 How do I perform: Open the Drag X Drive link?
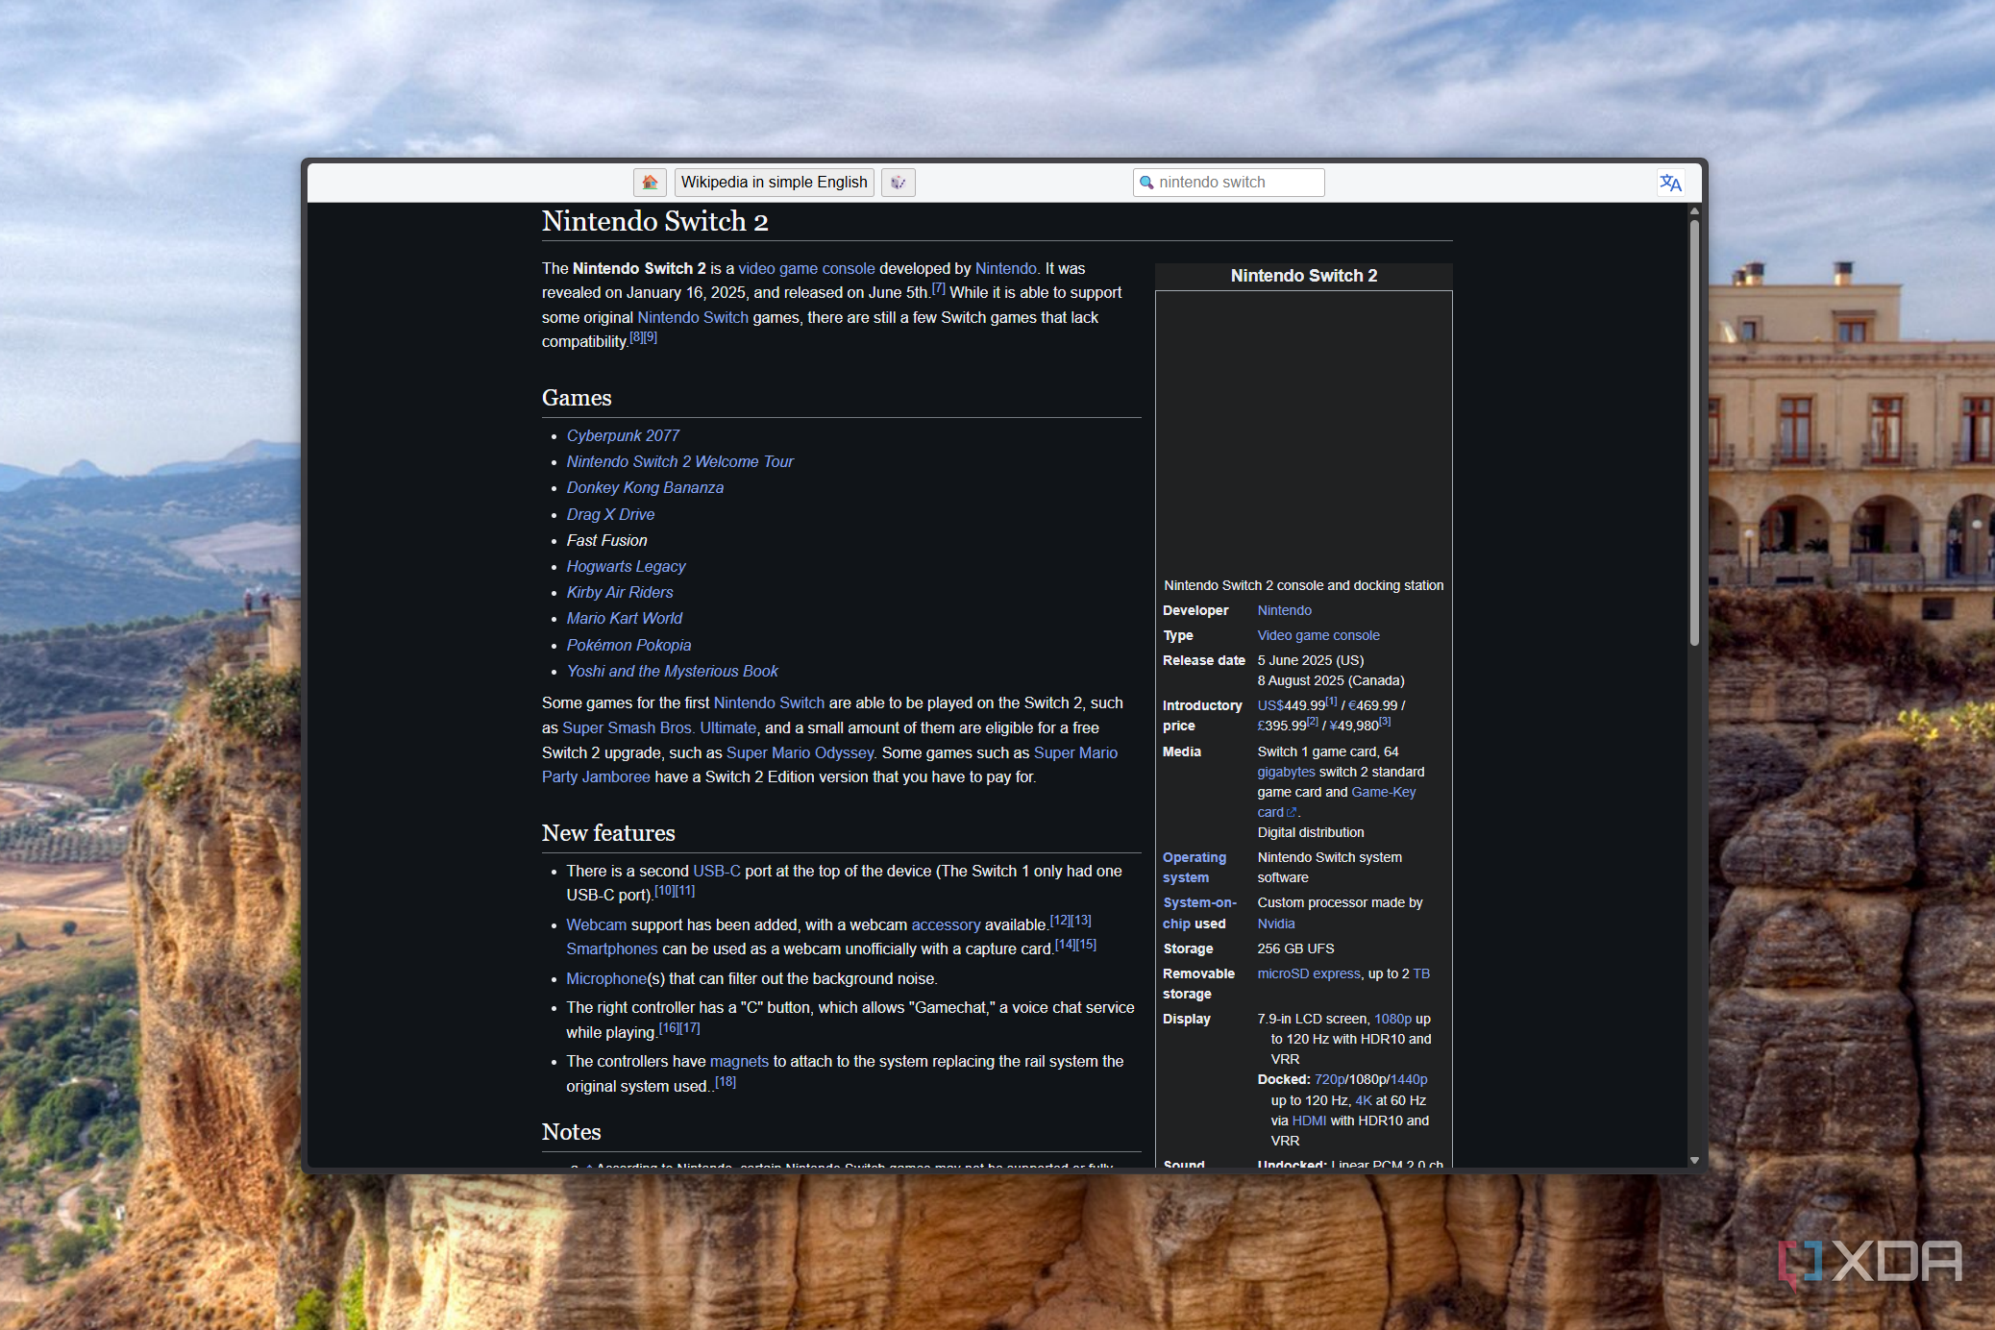pos(610,514)
